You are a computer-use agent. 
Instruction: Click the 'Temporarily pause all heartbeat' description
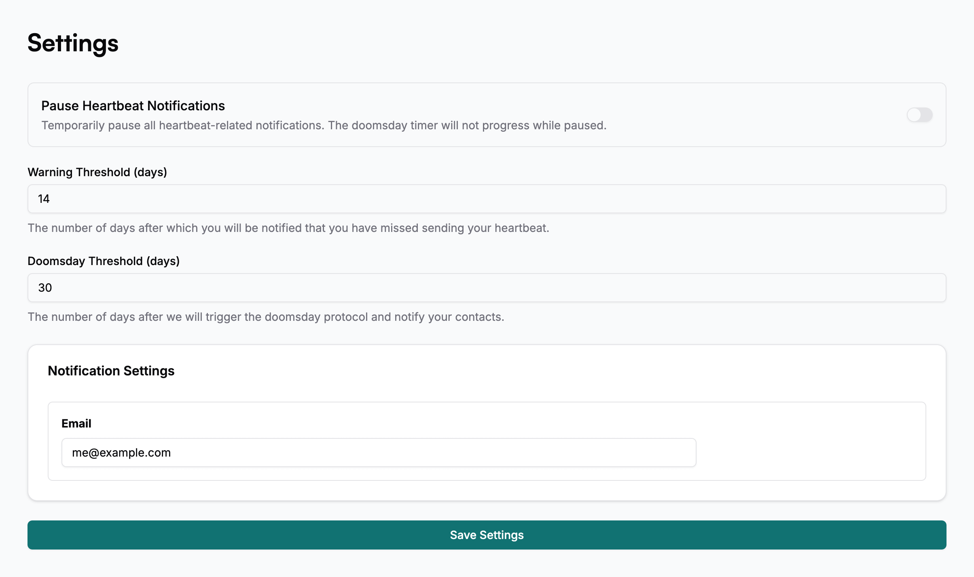(324, 126)
